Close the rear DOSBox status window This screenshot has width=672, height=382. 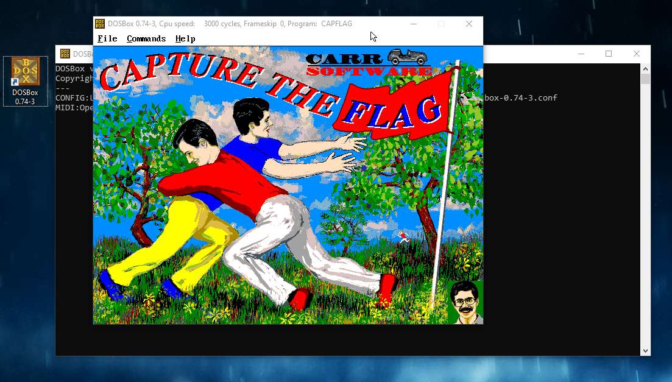pos(637,54)
